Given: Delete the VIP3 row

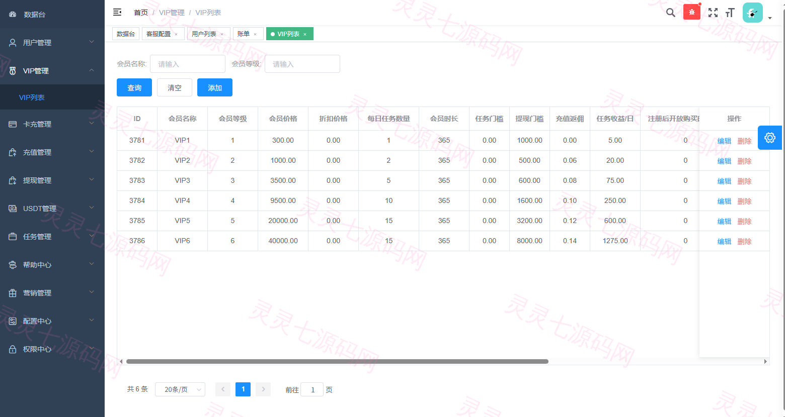Looking at the screenshot, I should [744, 181].
